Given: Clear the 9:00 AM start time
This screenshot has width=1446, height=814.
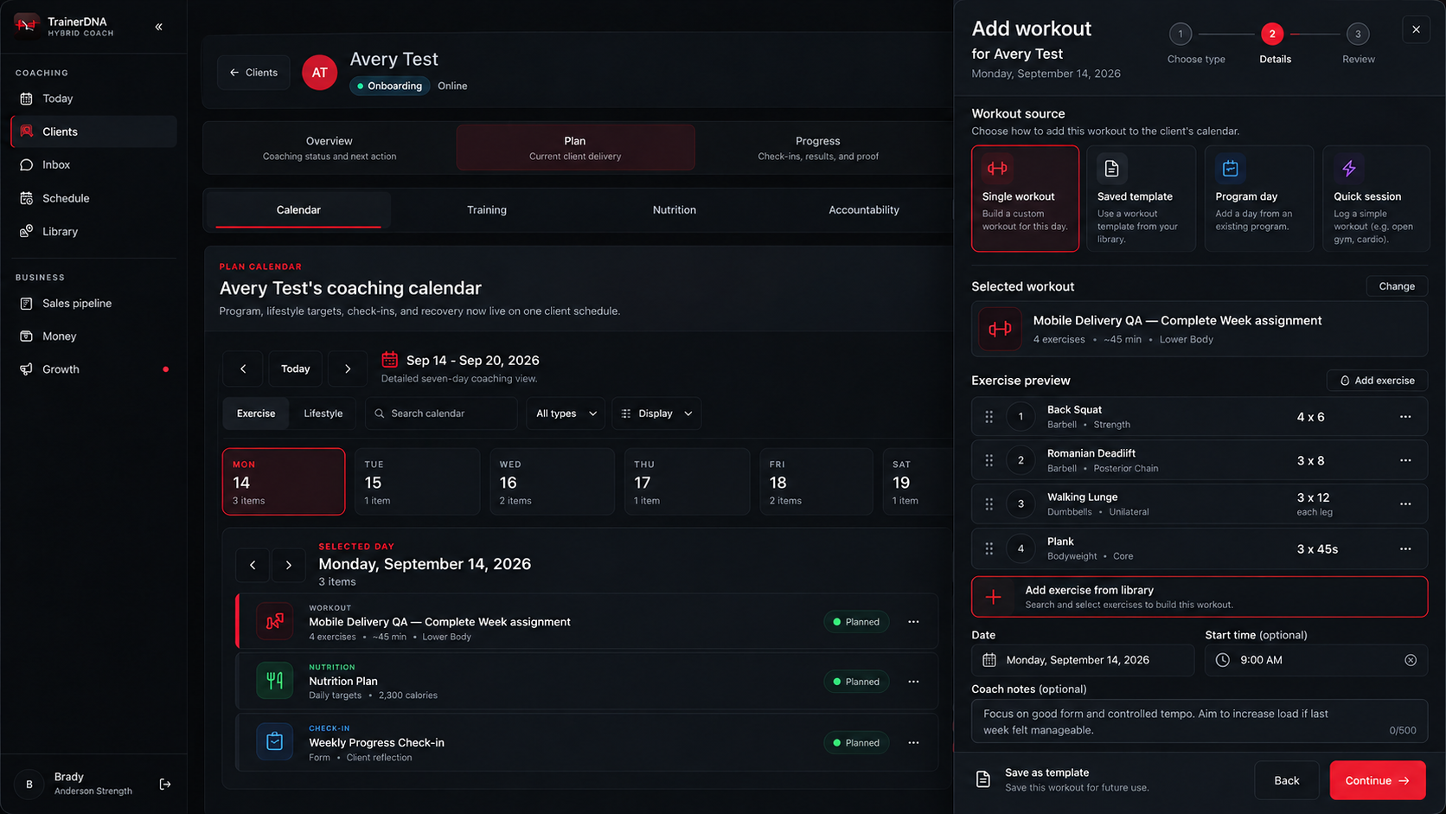Looking at the screenshot, I should 1411,660.
